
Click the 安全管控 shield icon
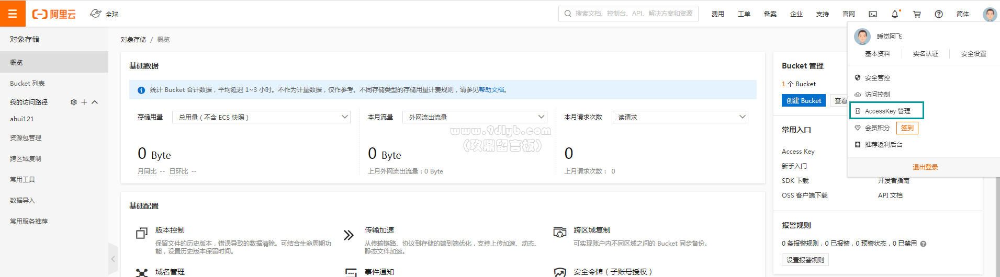tap(858, 77)
